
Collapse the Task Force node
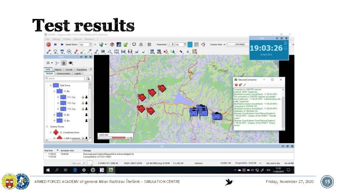pyautogui.click(x=50, y=85)
